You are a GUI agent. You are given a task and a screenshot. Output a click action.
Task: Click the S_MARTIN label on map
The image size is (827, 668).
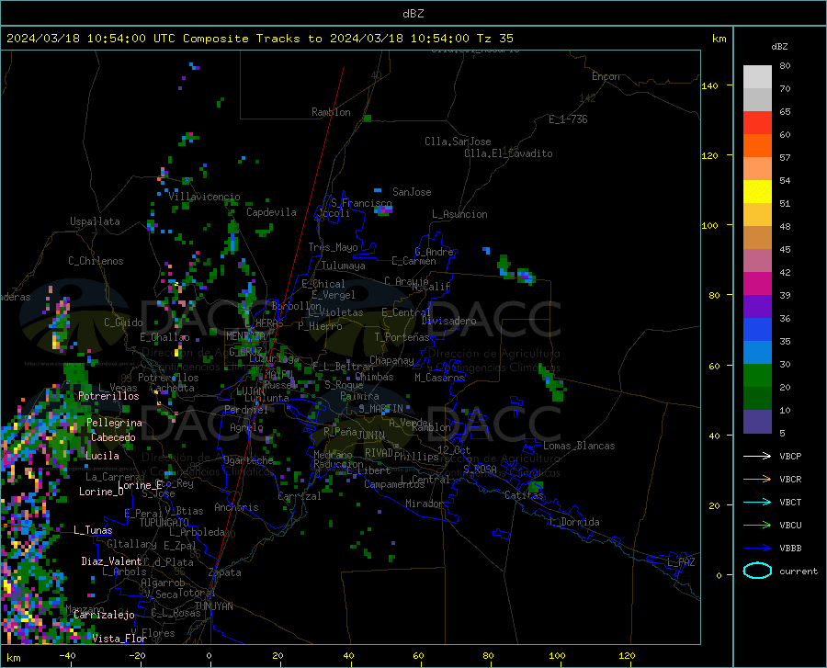[380, 409]
